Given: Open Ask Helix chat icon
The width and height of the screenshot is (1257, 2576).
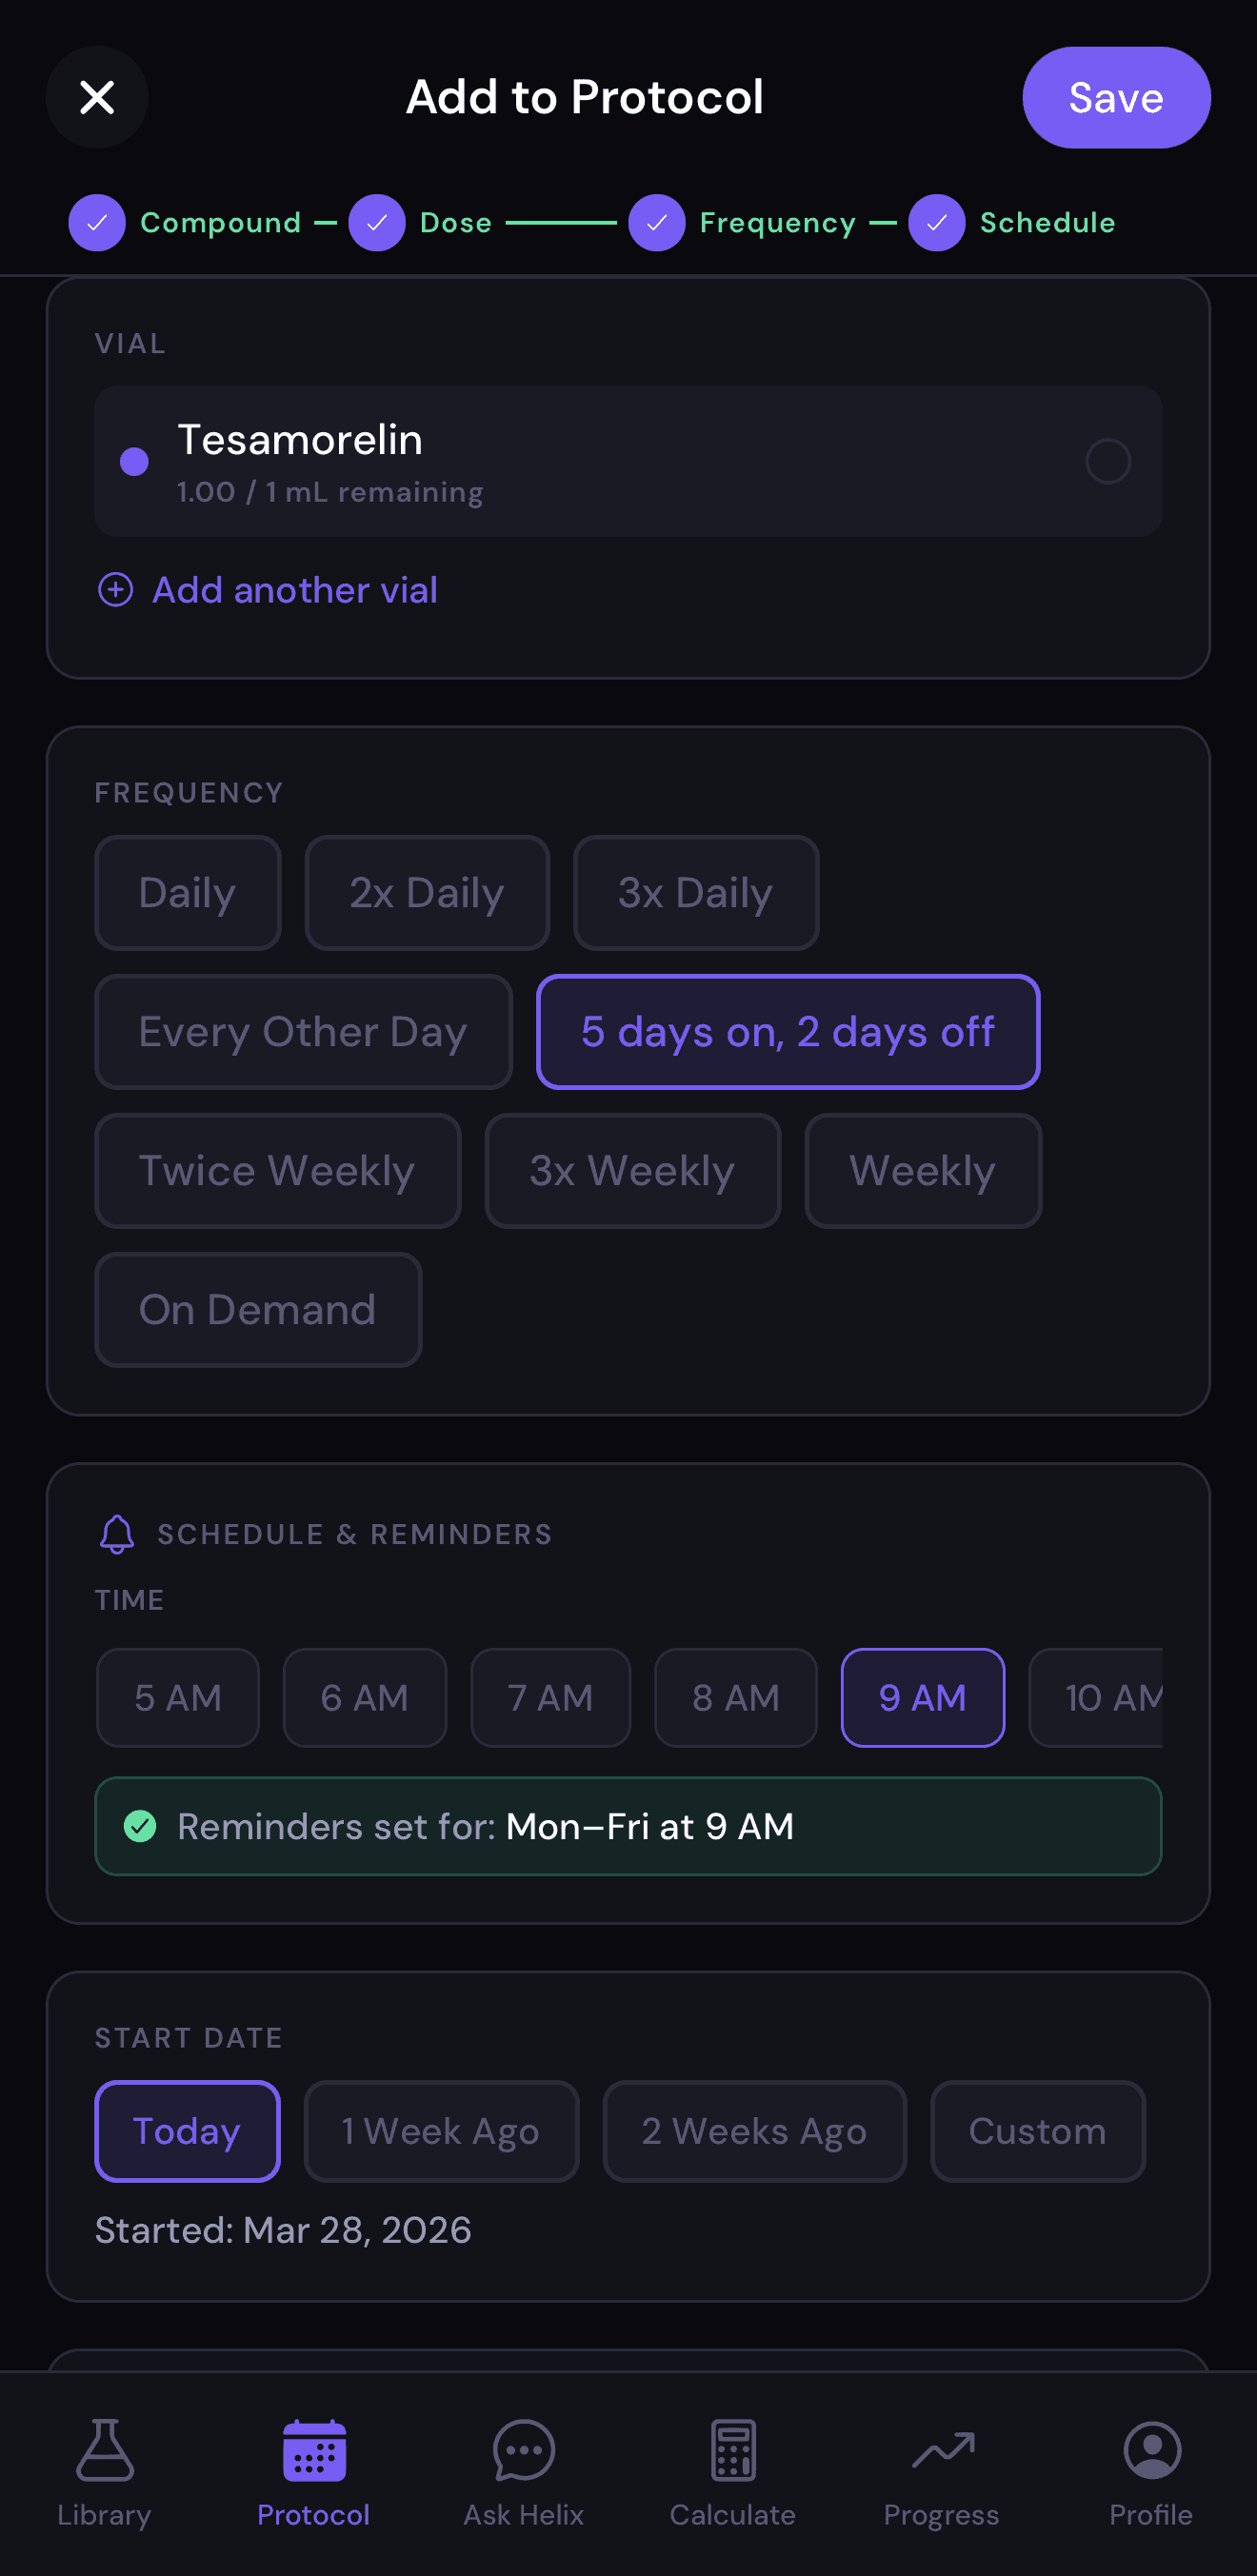Looking at the screenshot, I should pyautogui.click(x=523, y=2451).
